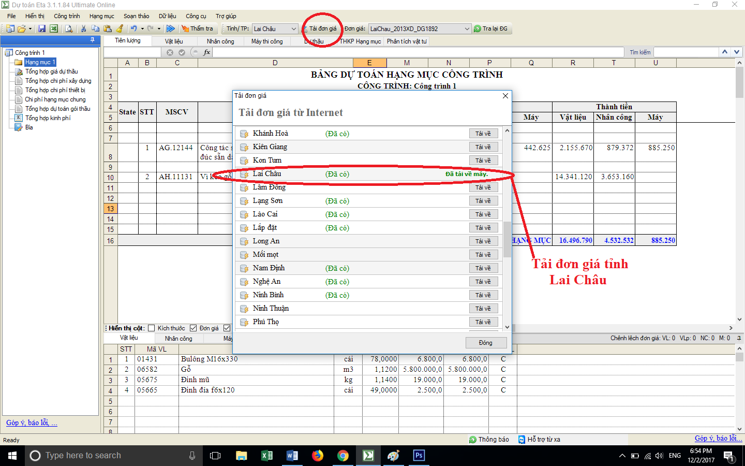Viewport: 745px width, 466px height.
Task: Open the dropdown arrow next to Open folder
Action: 30,29
